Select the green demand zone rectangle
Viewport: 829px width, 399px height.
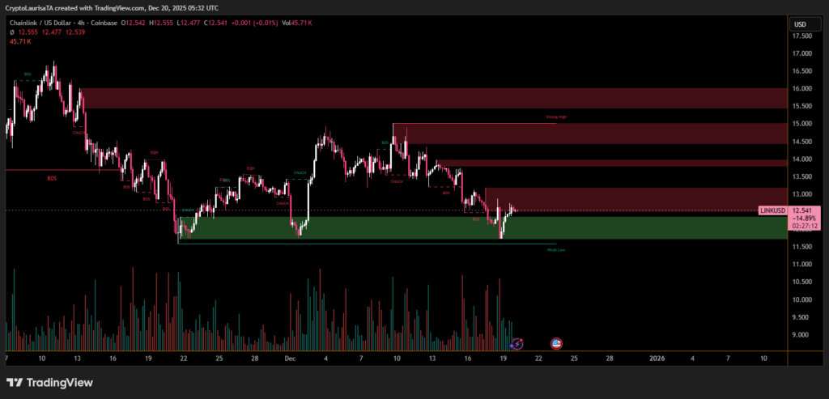pos(486,228)
